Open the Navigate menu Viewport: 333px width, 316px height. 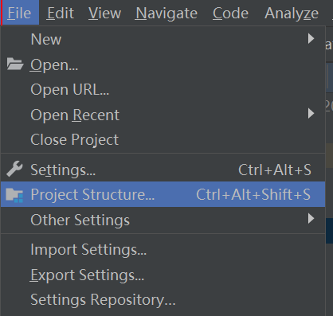tap(166, 13)
